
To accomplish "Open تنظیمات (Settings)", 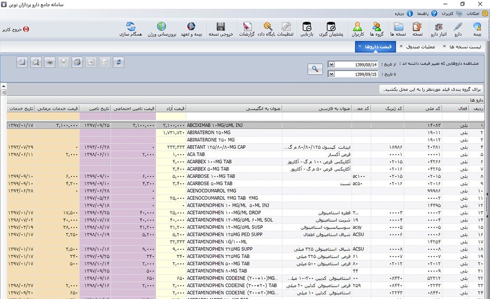I will (286, 29).
